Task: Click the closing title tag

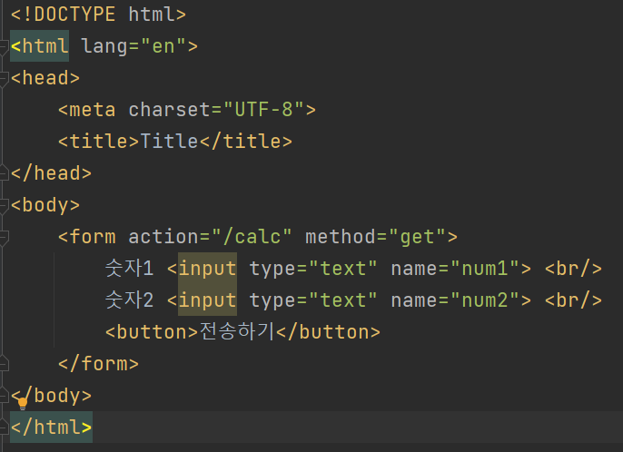Action: tap(246, 142)
